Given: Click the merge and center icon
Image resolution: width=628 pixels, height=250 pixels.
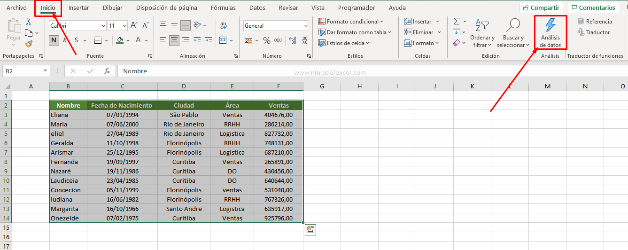Looking at the screenshot, I should tap(223, 40).
